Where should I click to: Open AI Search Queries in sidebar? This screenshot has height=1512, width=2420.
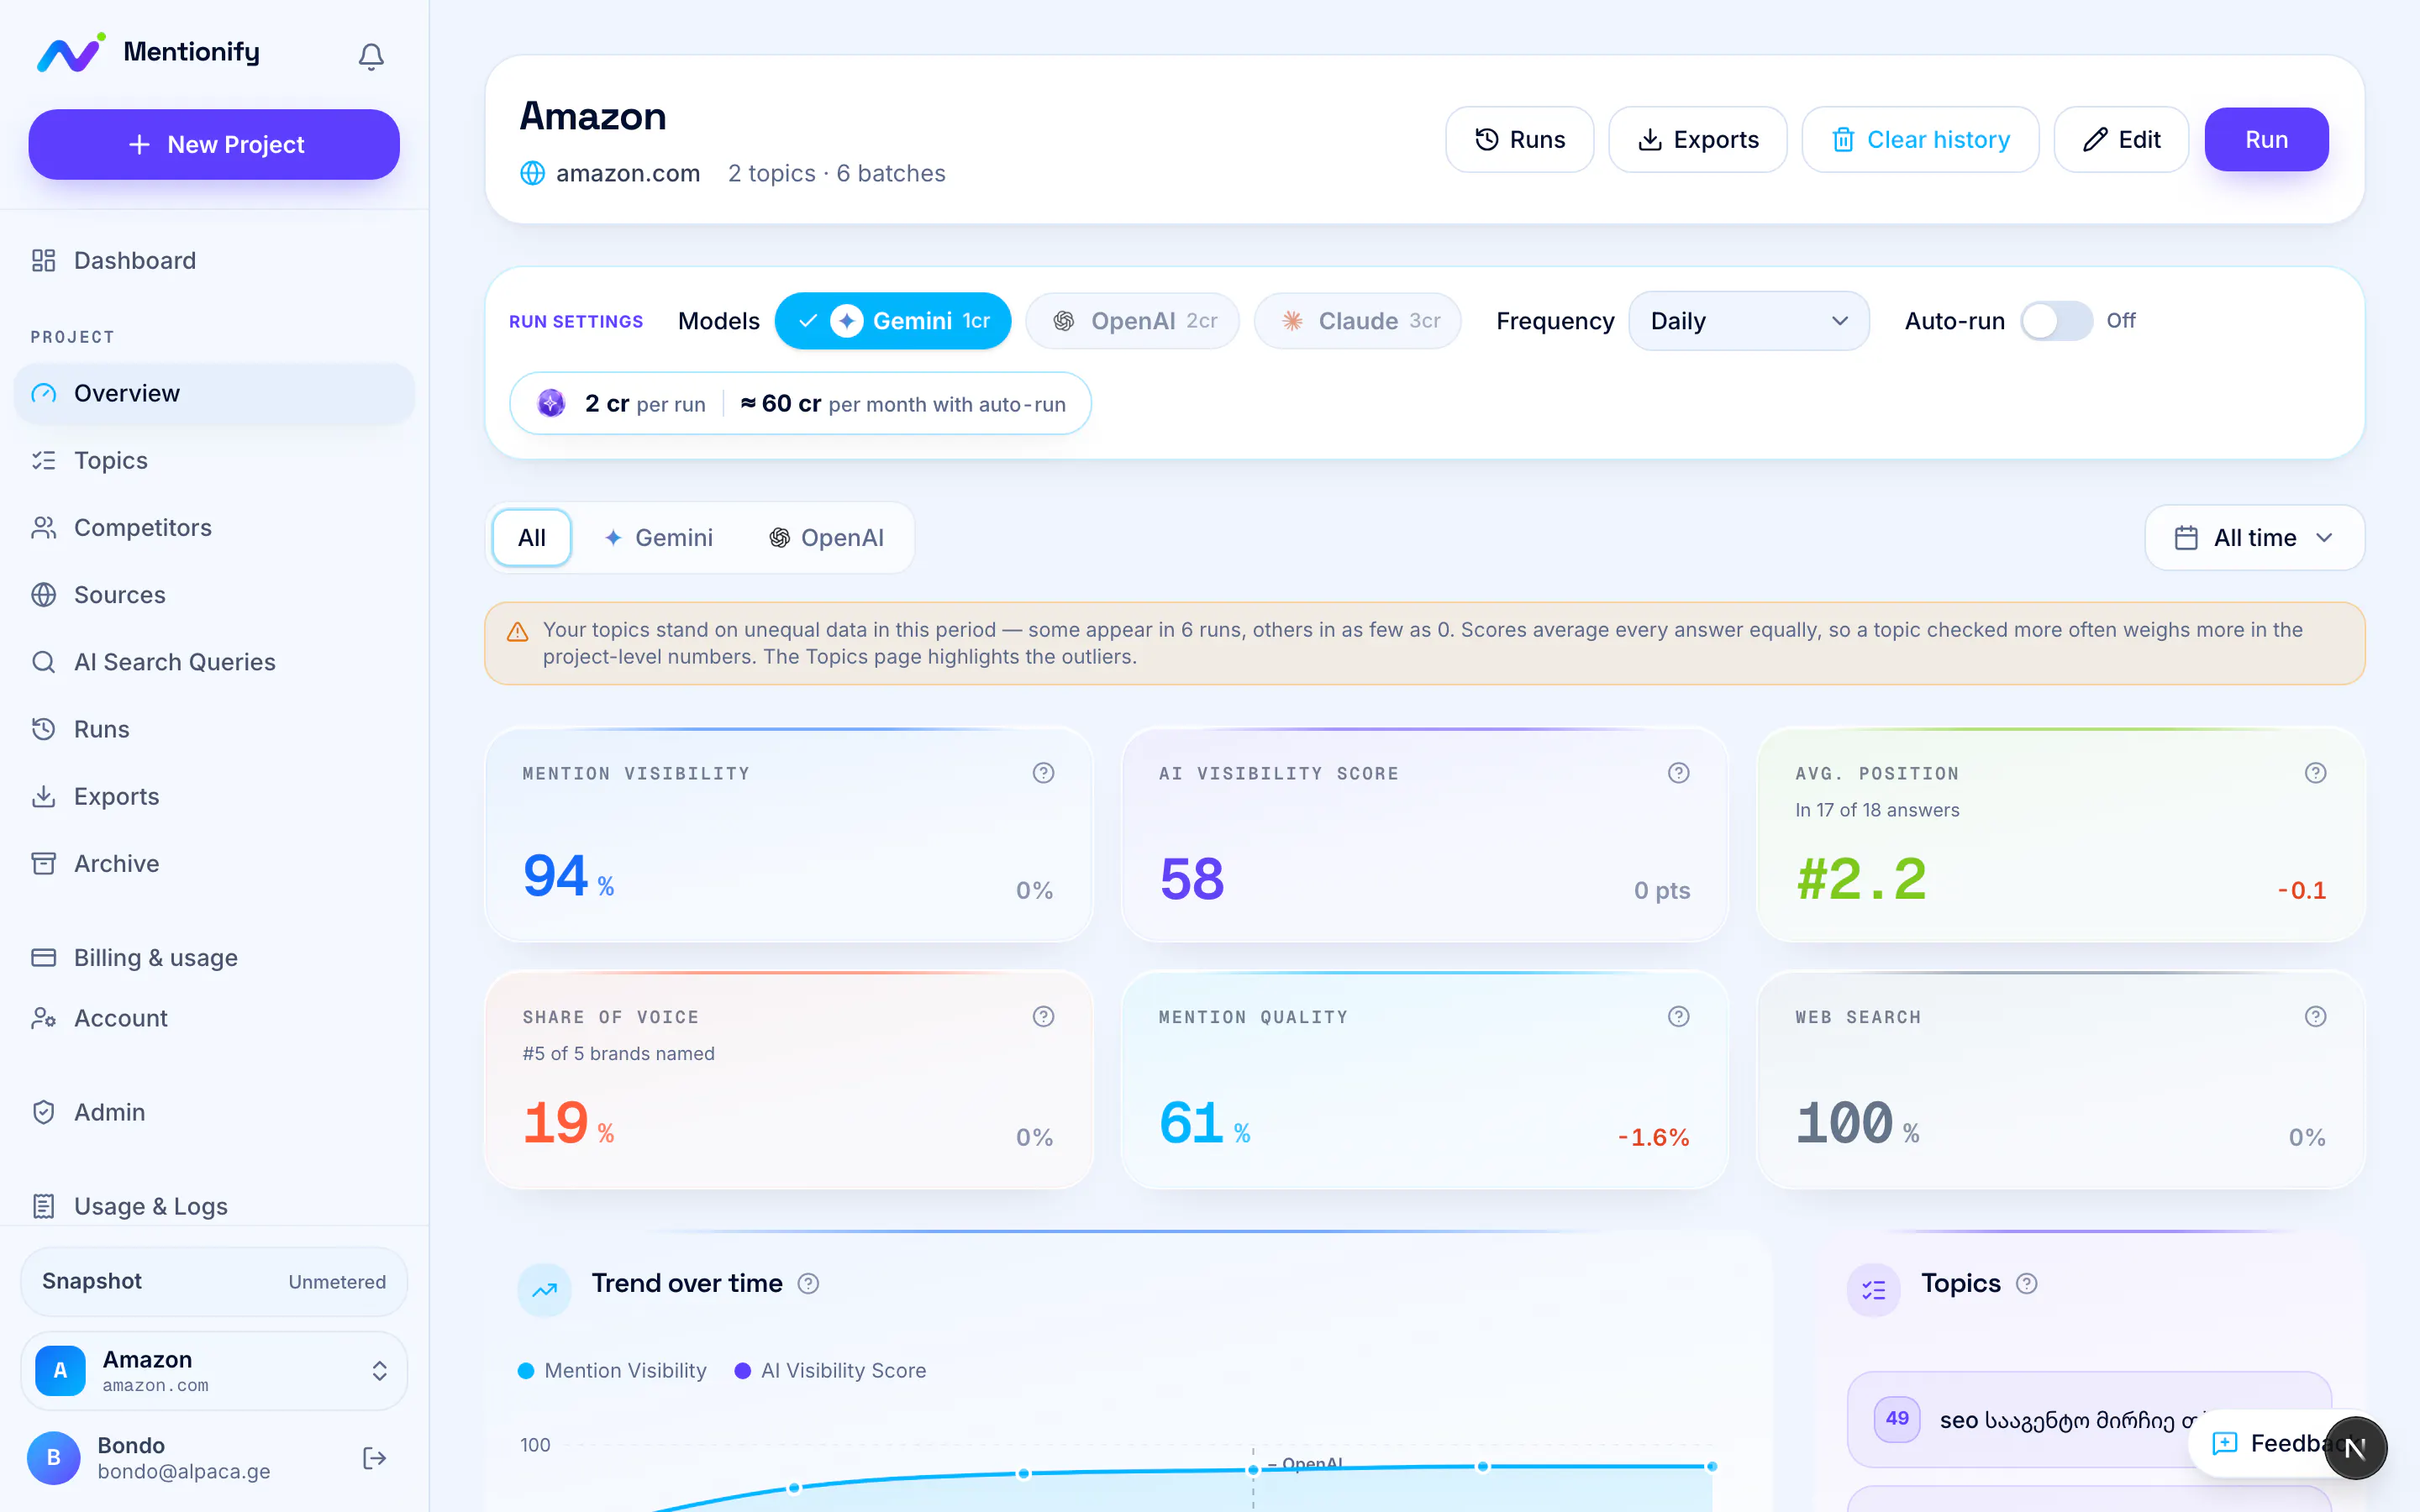[214, 662]
